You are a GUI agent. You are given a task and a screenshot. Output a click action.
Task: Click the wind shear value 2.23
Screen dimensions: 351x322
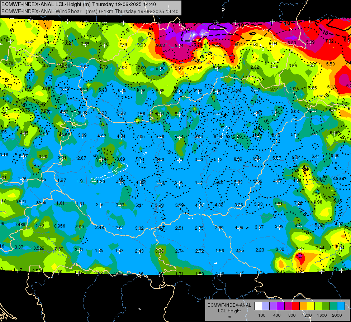coord(260,250)
